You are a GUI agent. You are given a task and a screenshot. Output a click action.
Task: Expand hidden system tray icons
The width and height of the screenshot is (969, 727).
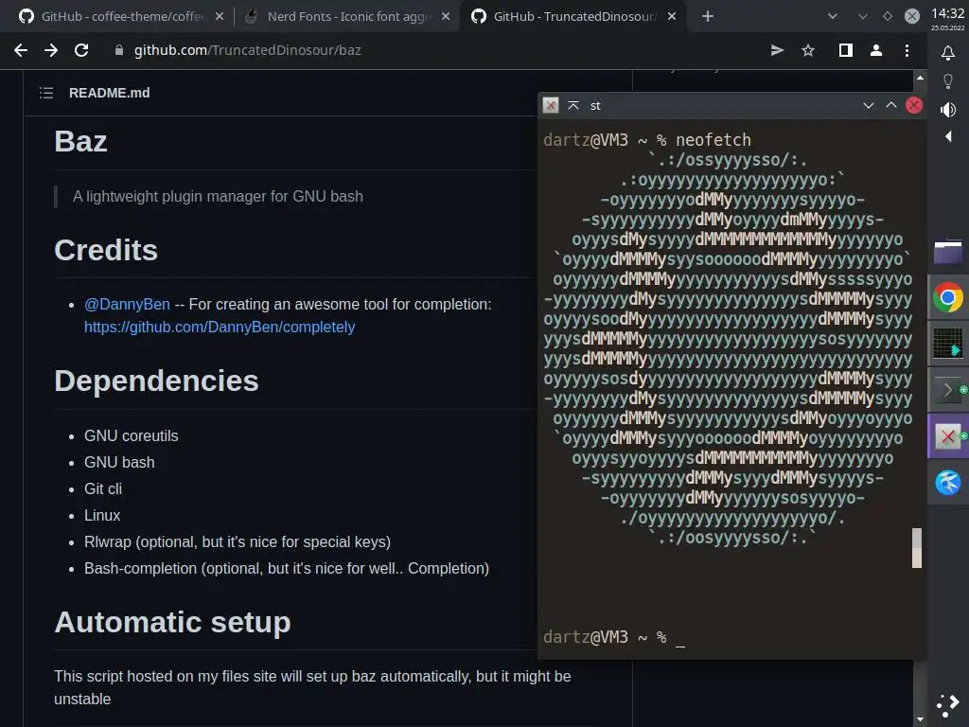948,136
